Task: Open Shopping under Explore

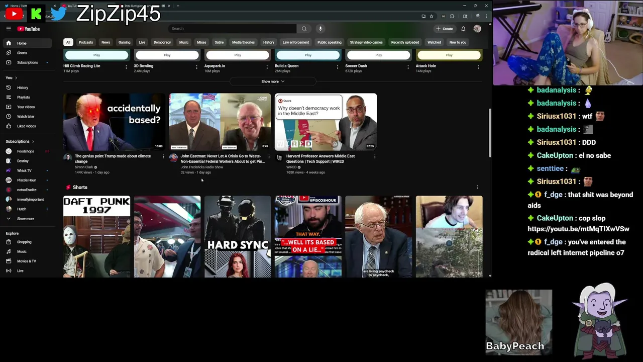Action: [28, 242]
